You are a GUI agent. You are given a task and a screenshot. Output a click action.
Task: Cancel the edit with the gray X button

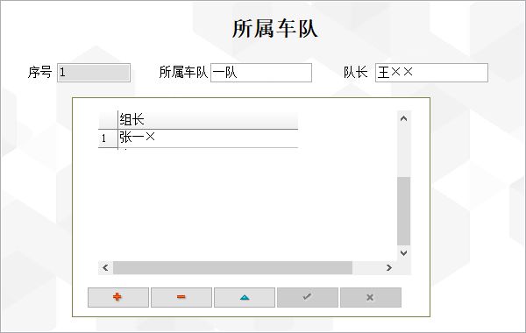point(370,297)
